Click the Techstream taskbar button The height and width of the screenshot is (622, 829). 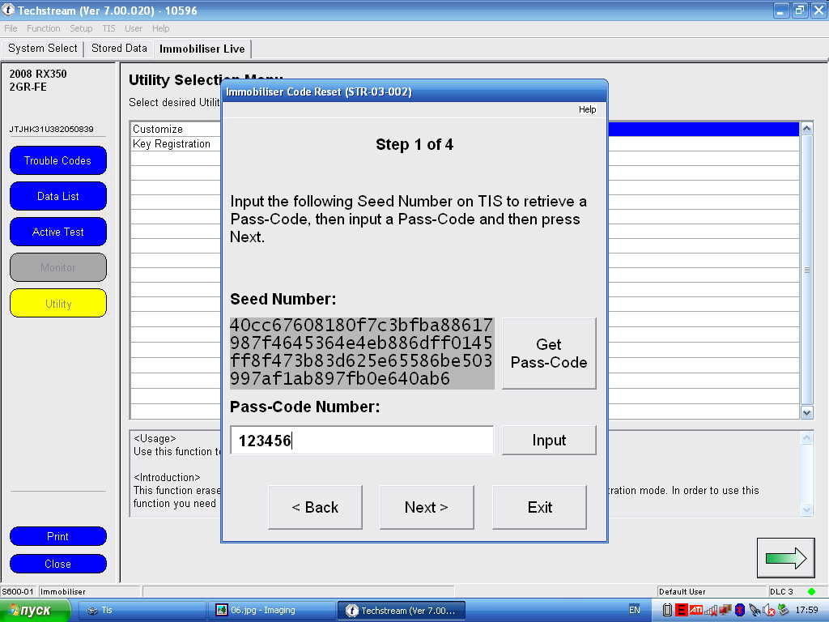coord(402,611)
